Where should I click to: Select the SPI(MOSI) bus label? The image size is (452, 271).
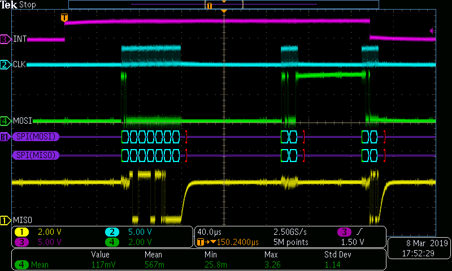(36, 137)
